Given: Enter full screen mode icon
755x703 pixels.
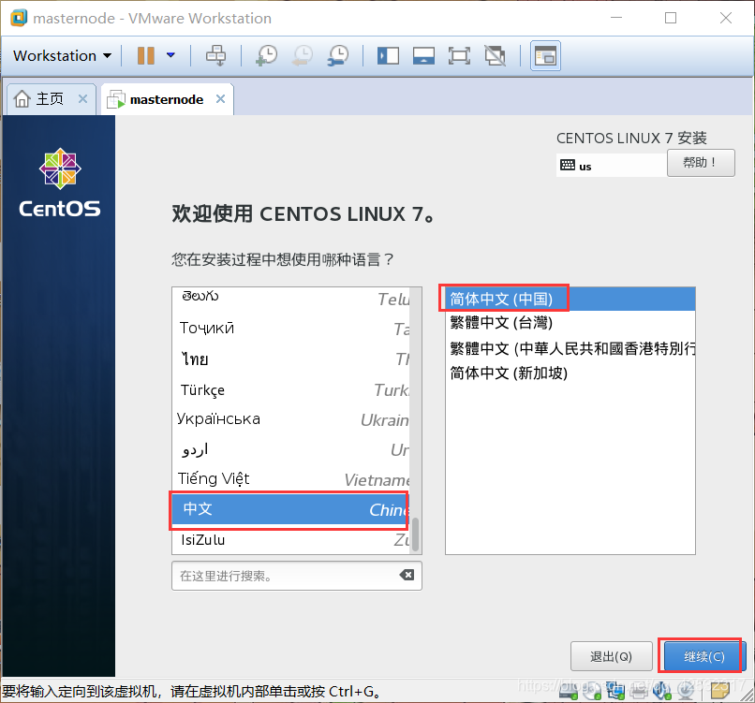Looking at the screenshot, I should pos(459,56).
